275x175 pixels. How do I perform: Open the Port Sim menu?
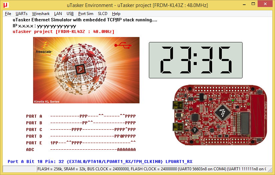86,14
